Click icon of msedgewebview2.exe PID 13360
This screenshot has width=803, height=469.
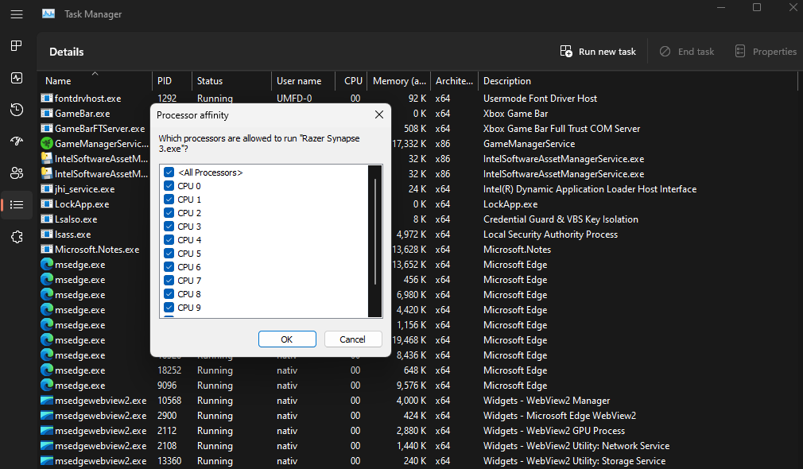47,461
